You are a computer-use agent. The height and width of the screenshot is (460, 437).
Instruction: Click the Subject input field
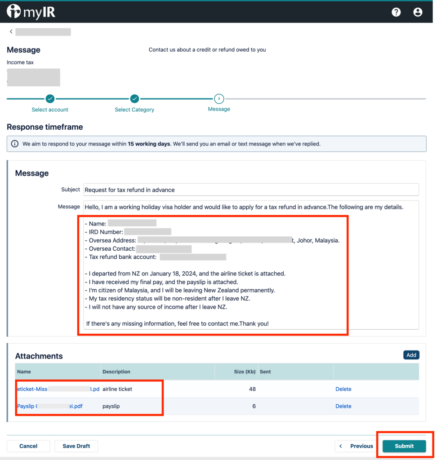[x=251, y=190]
